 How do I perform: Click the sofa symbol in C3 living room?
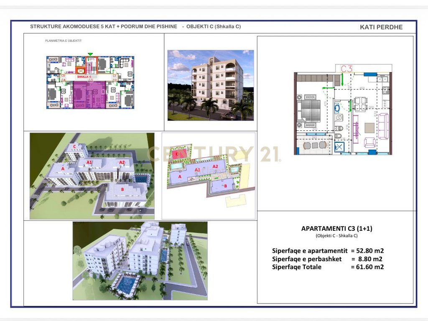[383, 126]
